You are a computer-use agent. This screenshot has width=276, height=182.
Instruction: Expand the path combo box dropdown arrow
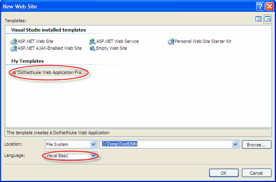pyautogui.click(x=235, y=144)
